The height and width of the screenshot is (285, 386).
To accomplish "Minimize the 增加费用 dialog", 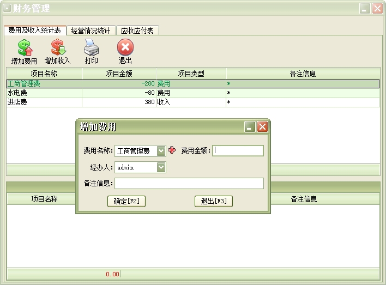I will pyautogui.click(x=250, y=127).
